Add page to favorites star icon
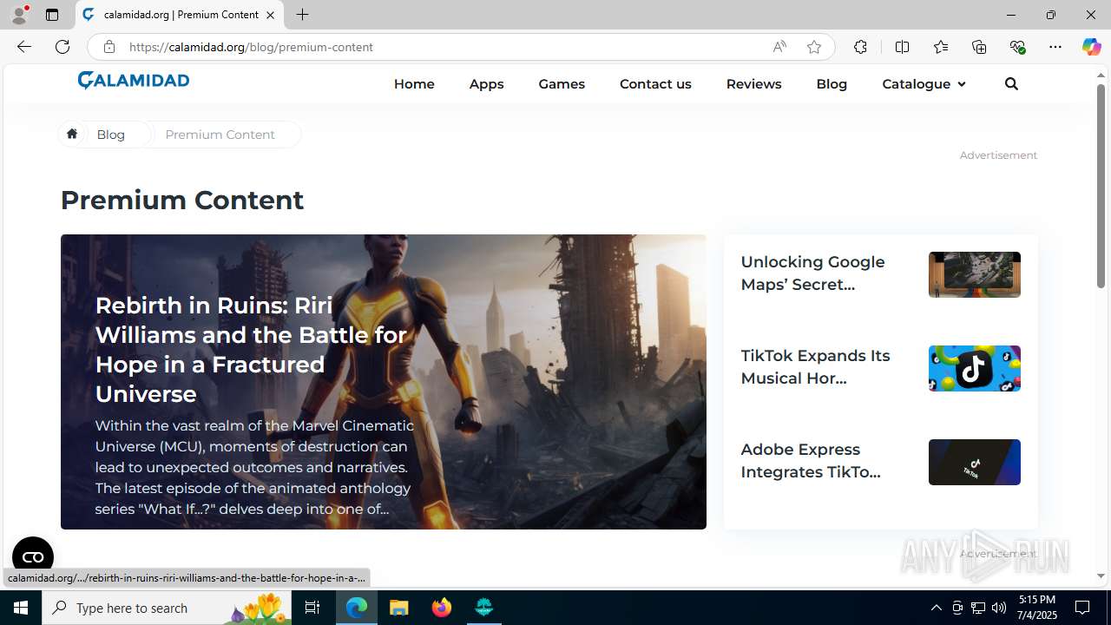1111x625 pixels. coord(814,47)
